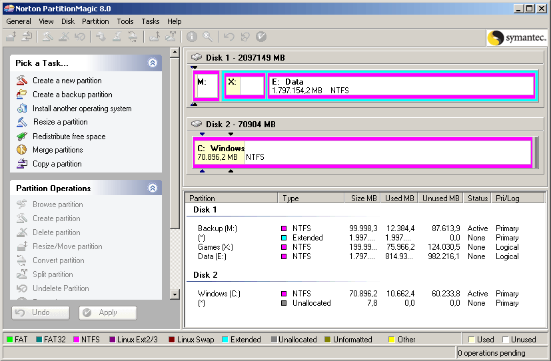The image size is (551, 361).
Task: Open the Tools menu
Action: click(x=125, y=21)
